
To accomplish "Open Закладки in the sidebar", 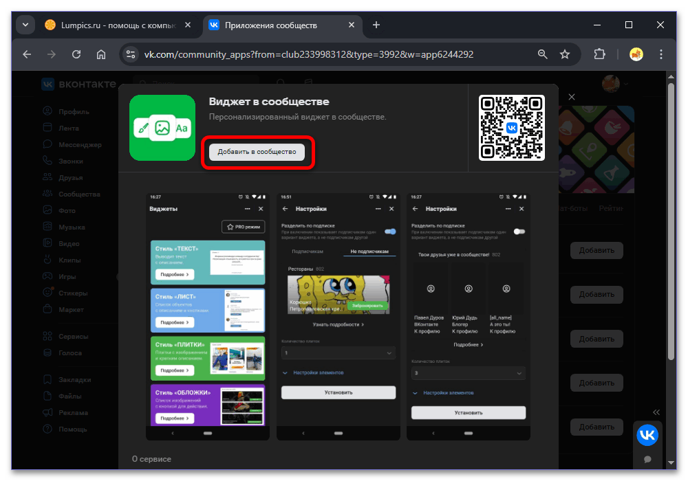I will click(x=67, y=380).
